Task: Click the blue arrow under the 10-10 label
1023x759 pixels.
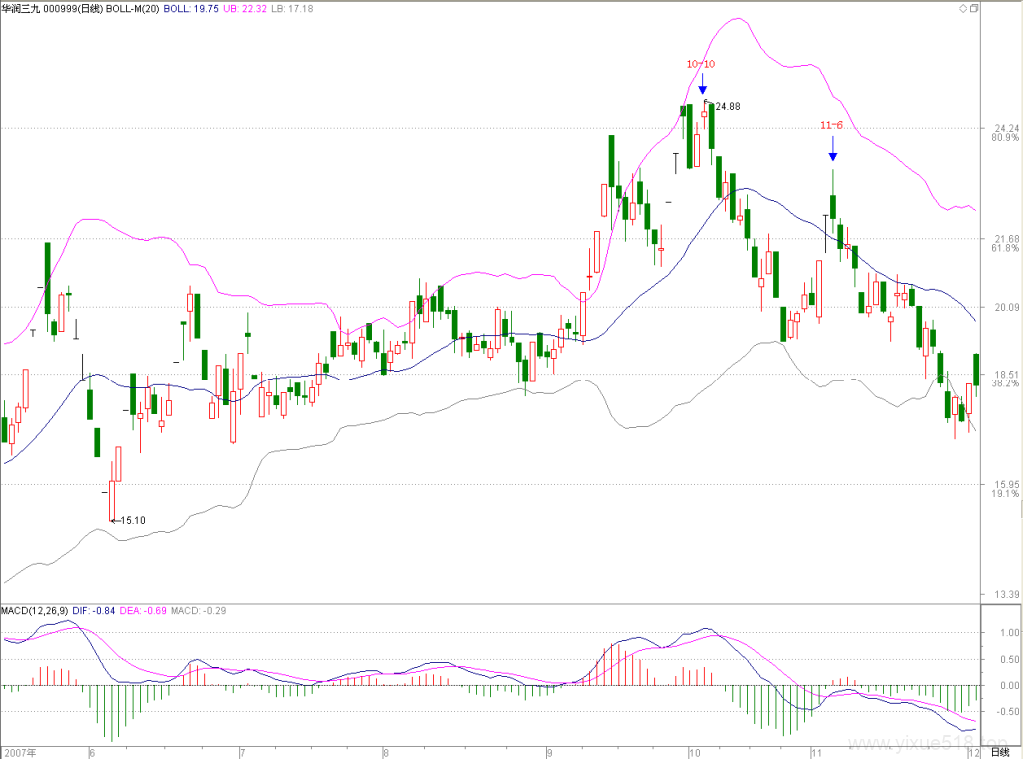Action: (702, 84)
